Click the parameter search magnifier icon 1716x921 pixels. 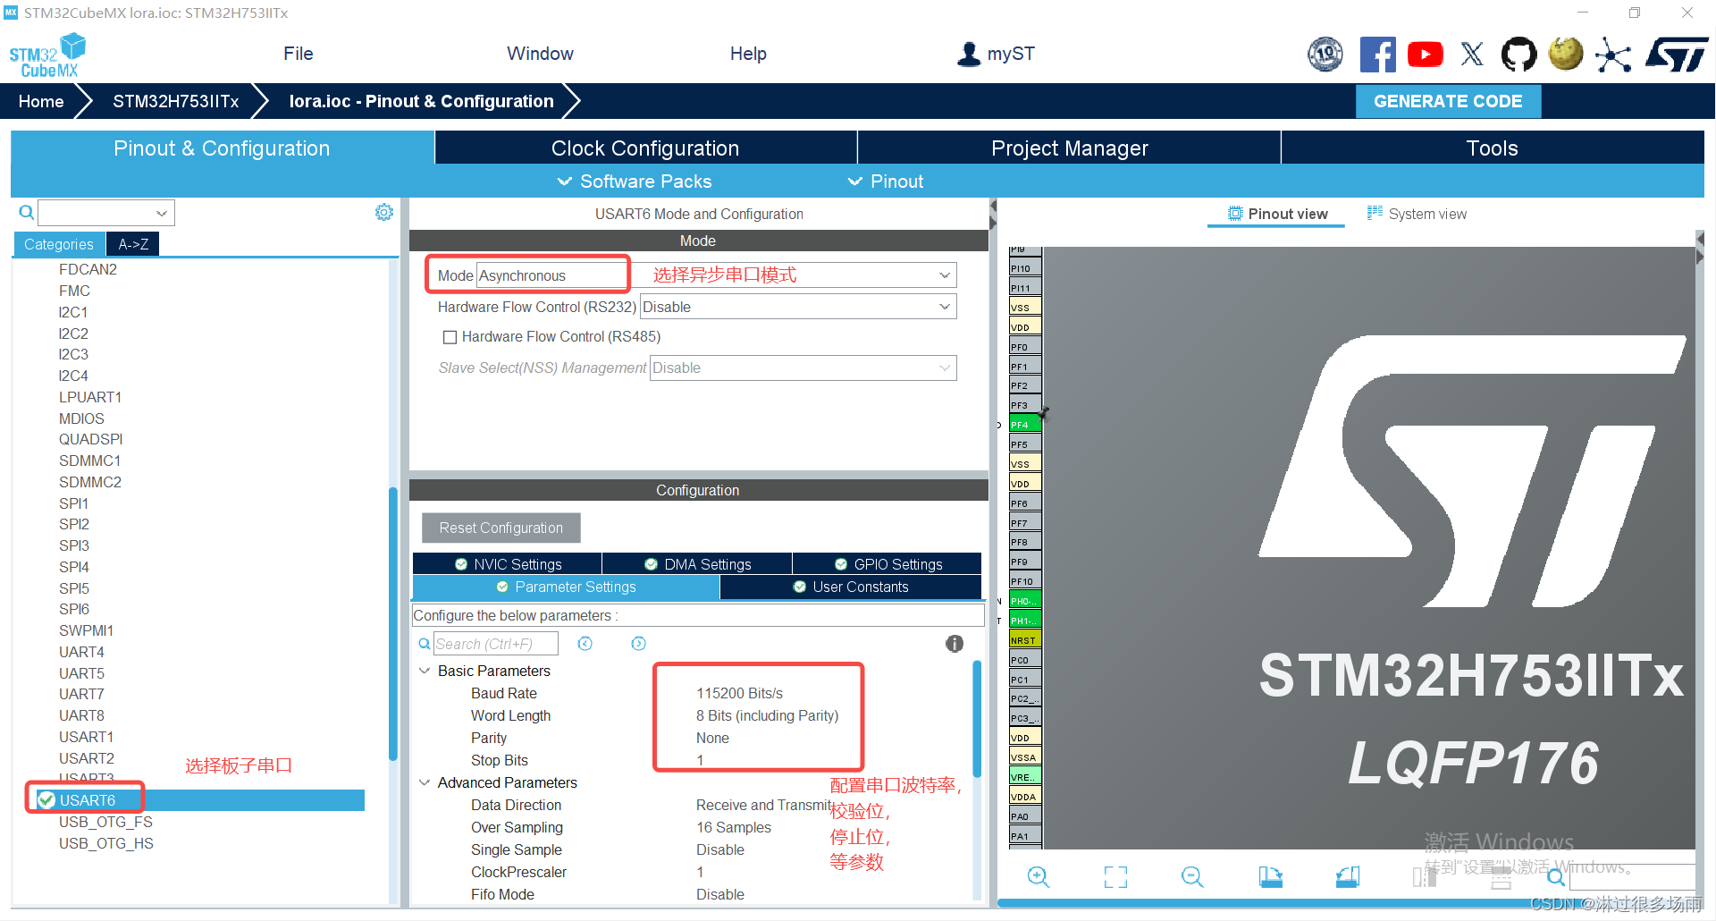[x=425, y=644]
